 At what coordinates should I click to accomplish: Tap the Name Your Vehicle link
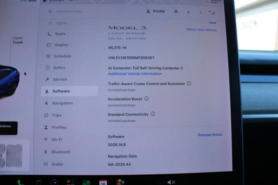(x=202, y=30)
